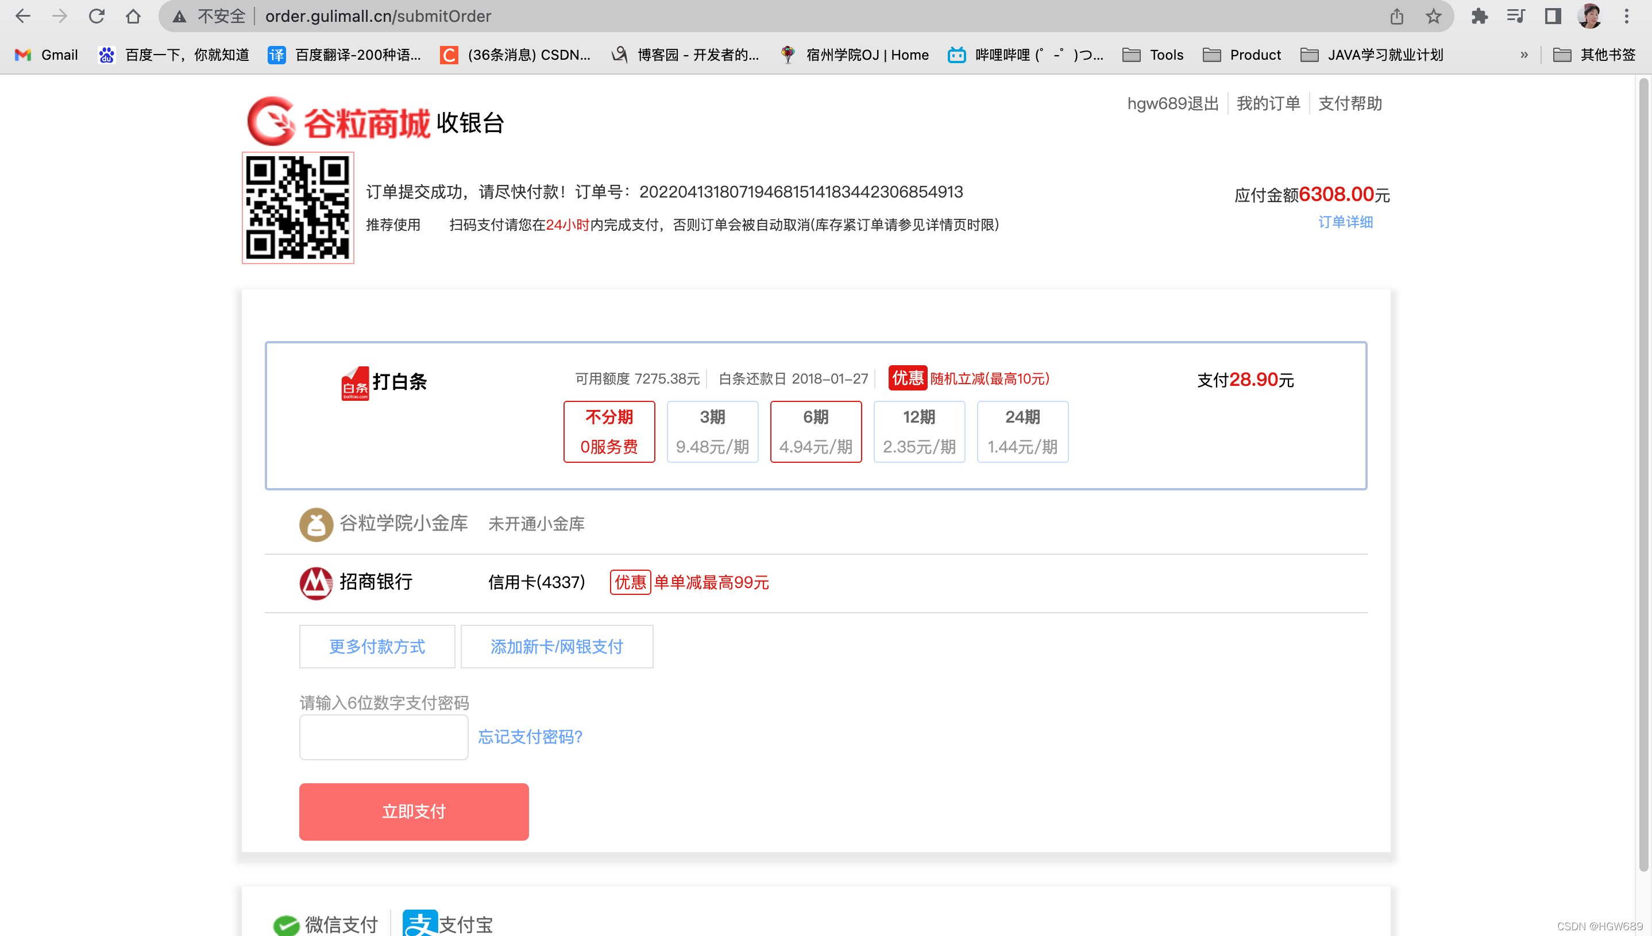Bookmark page with the star icon
1652x936 pixels.
pyautogui.click(x=1433, y=16)
